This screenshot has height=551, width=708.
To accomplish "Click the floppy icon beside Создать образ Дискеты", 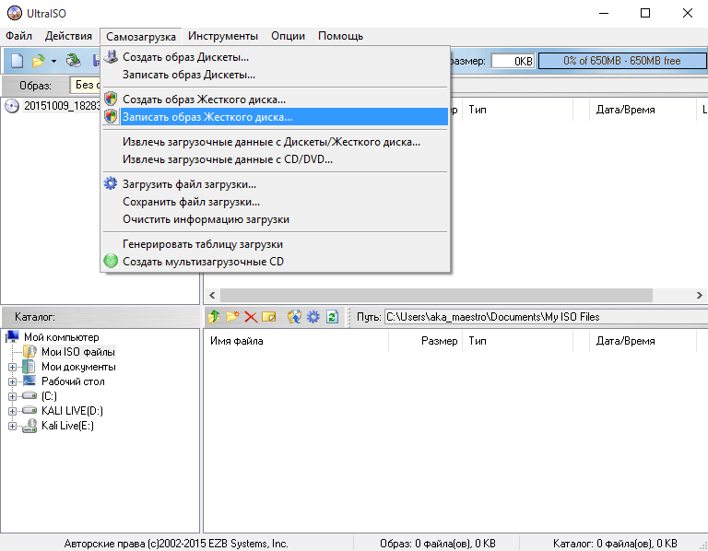I will pos(111,57).
